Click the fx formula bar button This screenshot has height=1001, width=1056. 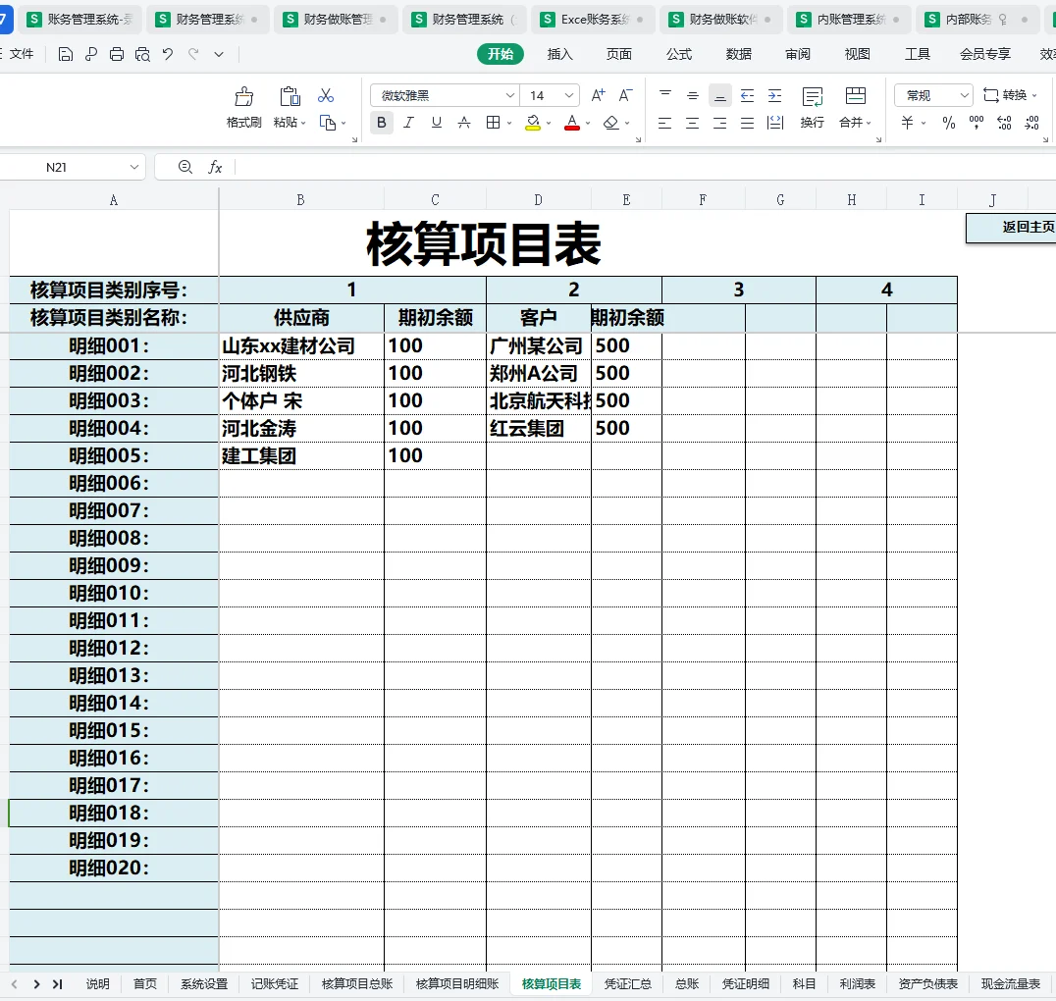pos(215,166)
